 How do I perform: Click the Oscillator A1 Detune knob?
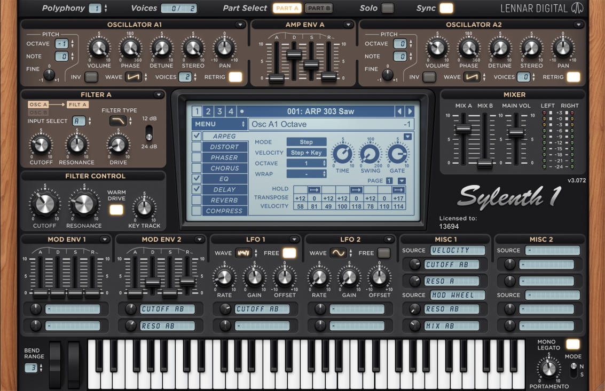pos(162,49)
